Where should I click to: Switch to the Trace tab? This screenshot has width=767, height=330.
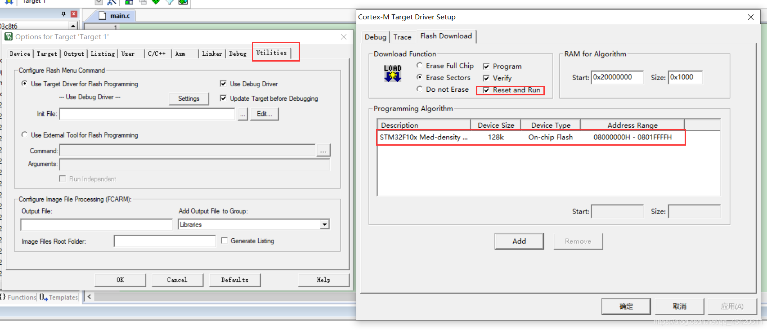[x=402, y=37]
